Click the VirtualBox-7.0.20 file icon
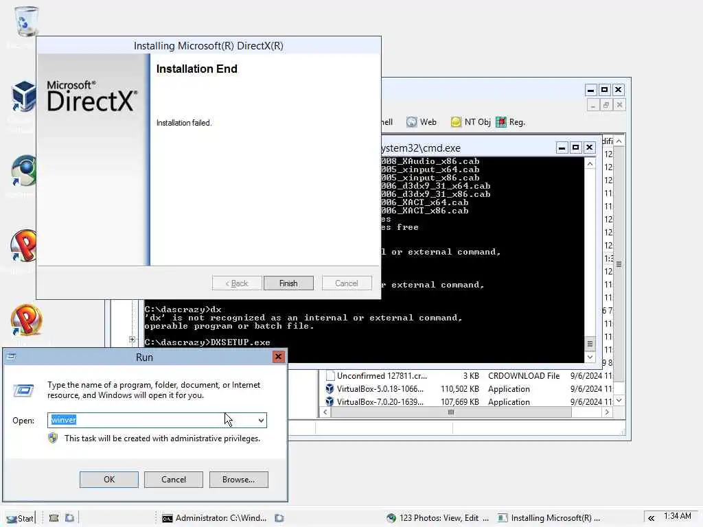703x527 pixels. (x=330, y=401)
